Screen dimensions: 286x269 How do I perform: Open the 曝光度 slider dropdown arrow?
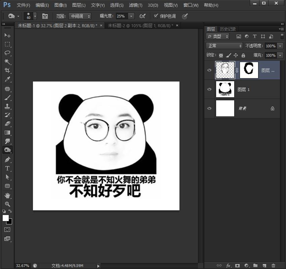pos(131,16)
